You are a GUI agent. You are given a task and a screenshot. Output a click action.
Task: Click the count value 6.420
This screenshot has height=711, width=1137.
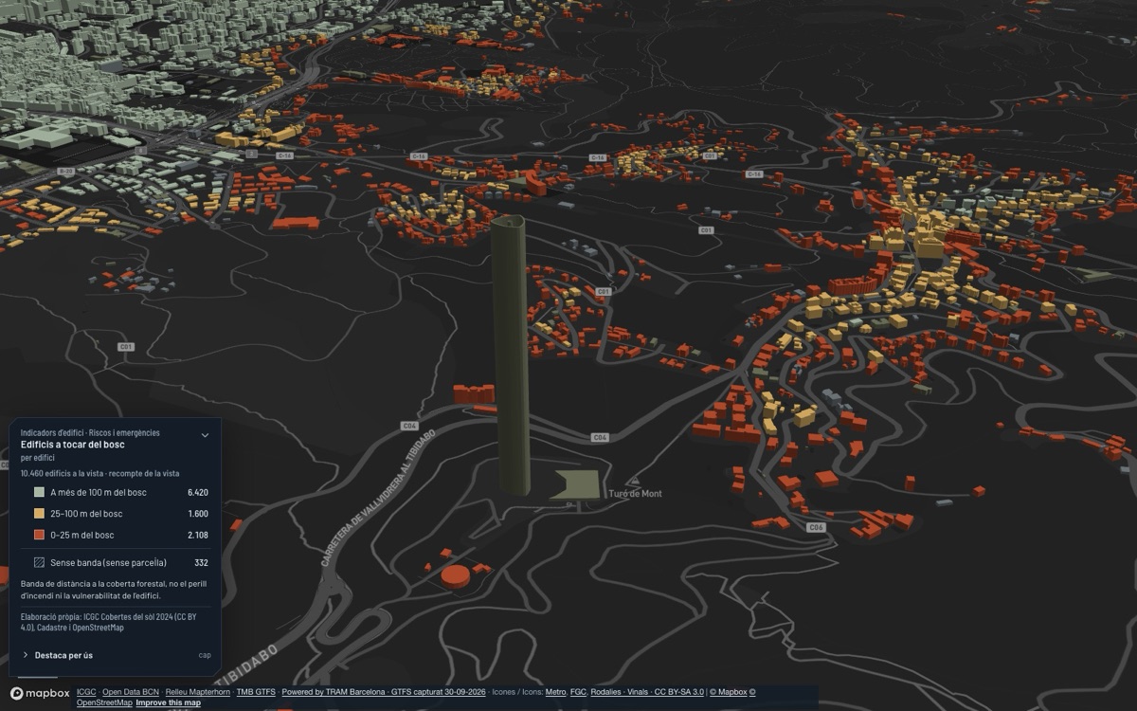[x=197, y=492]
